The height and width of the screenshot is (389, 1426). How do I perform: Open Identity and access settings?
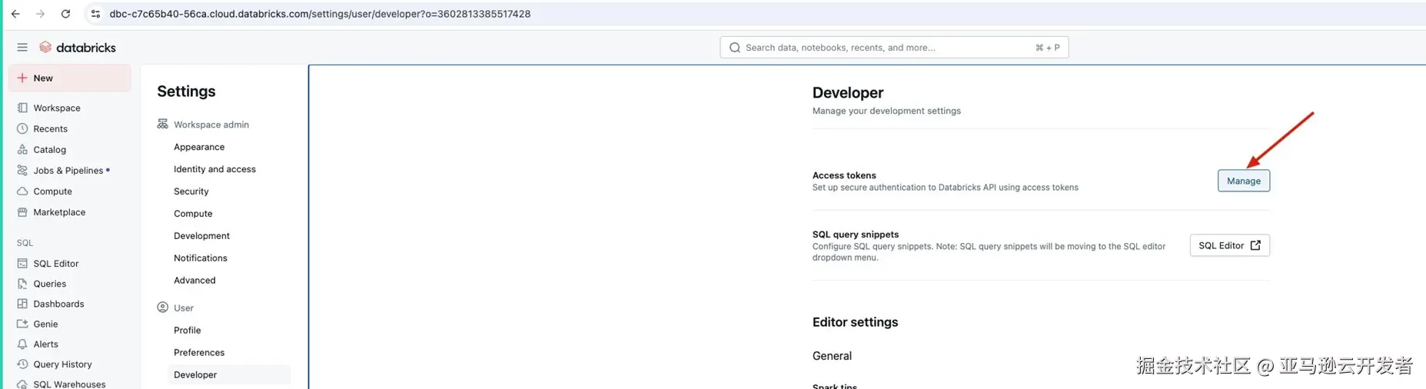pos(214,169)
